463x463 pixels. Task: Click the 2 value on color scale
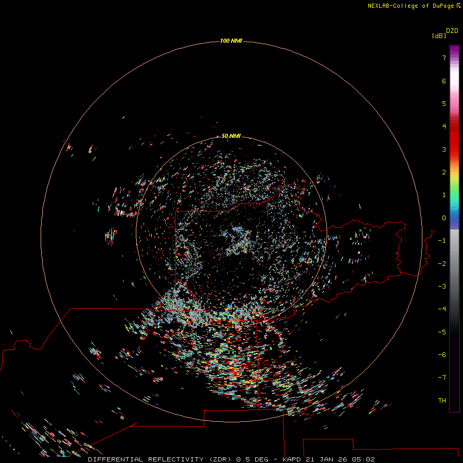[x=444, y=172]
